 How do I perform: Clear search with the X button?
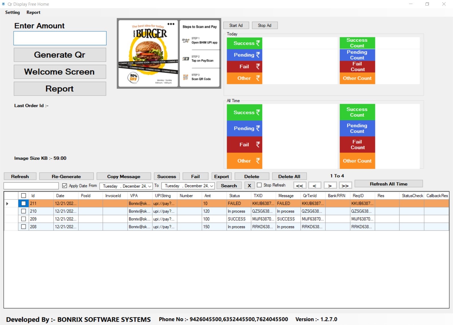249,185
